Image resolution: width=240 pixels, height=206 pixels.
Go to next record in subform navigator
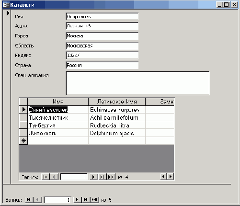pyautogui.click(x=93, y=177)
